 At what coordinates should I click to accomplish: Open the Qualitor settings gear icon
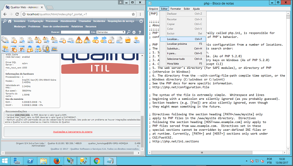tap(134, 32)
